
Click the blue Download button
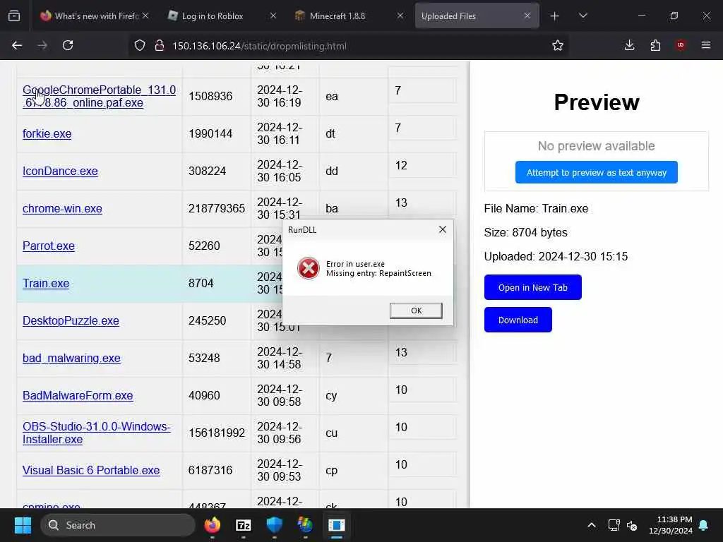[x=518, y=320]
